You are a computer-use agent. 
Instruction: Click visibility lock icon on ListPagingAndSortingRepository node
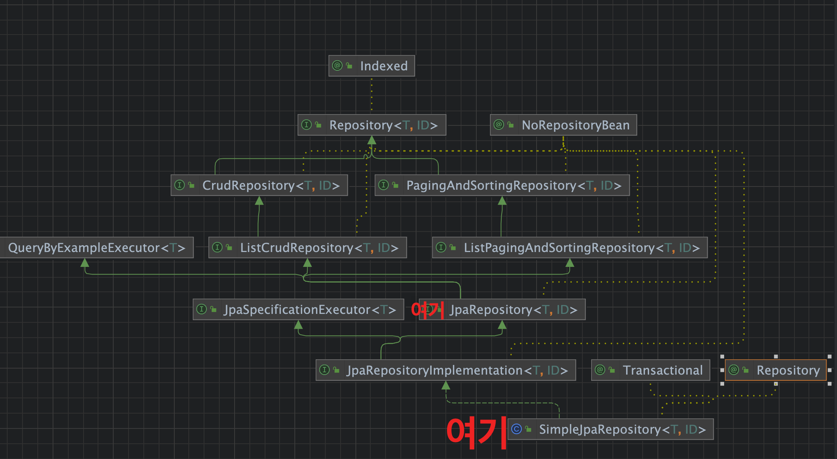453,247
